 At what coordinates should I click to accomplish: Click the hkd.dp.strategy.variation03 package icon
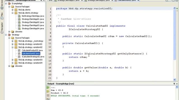click(16, 60)
